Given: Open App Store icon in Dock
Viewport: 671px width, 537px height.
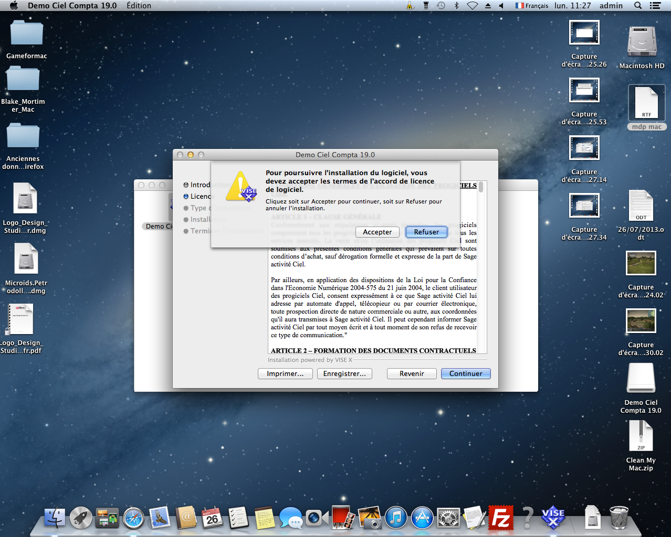Looking at the screenshot, I should point(422,518).
